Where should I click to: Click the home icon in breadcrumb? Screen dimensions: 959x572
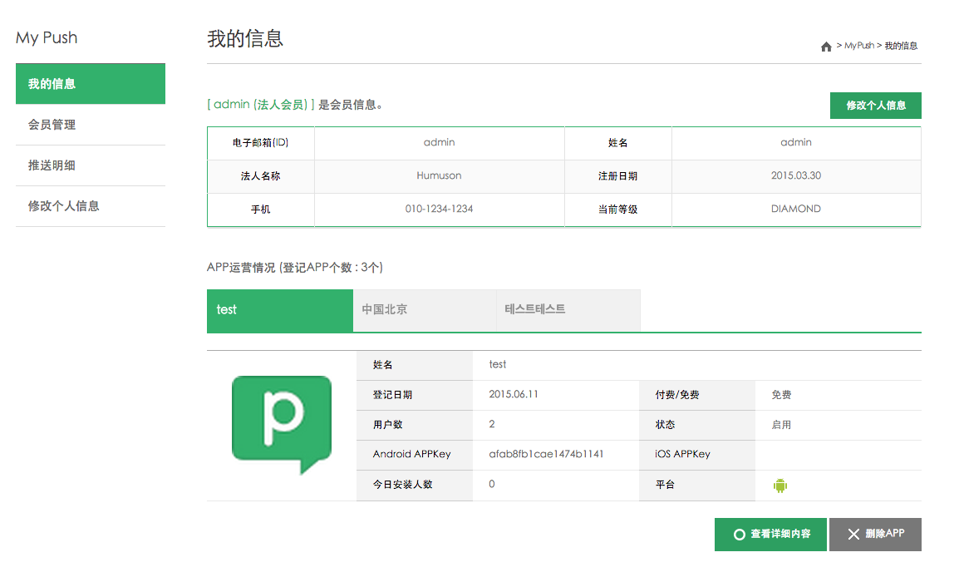point(826,47)
